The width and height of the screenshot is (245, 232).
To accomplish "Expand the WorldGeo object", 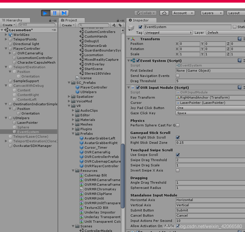I will (x=6, y=34).
